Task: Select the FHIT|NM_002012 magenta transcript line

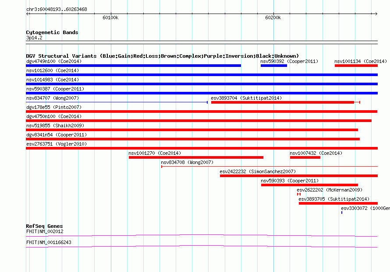Action: 202,235
